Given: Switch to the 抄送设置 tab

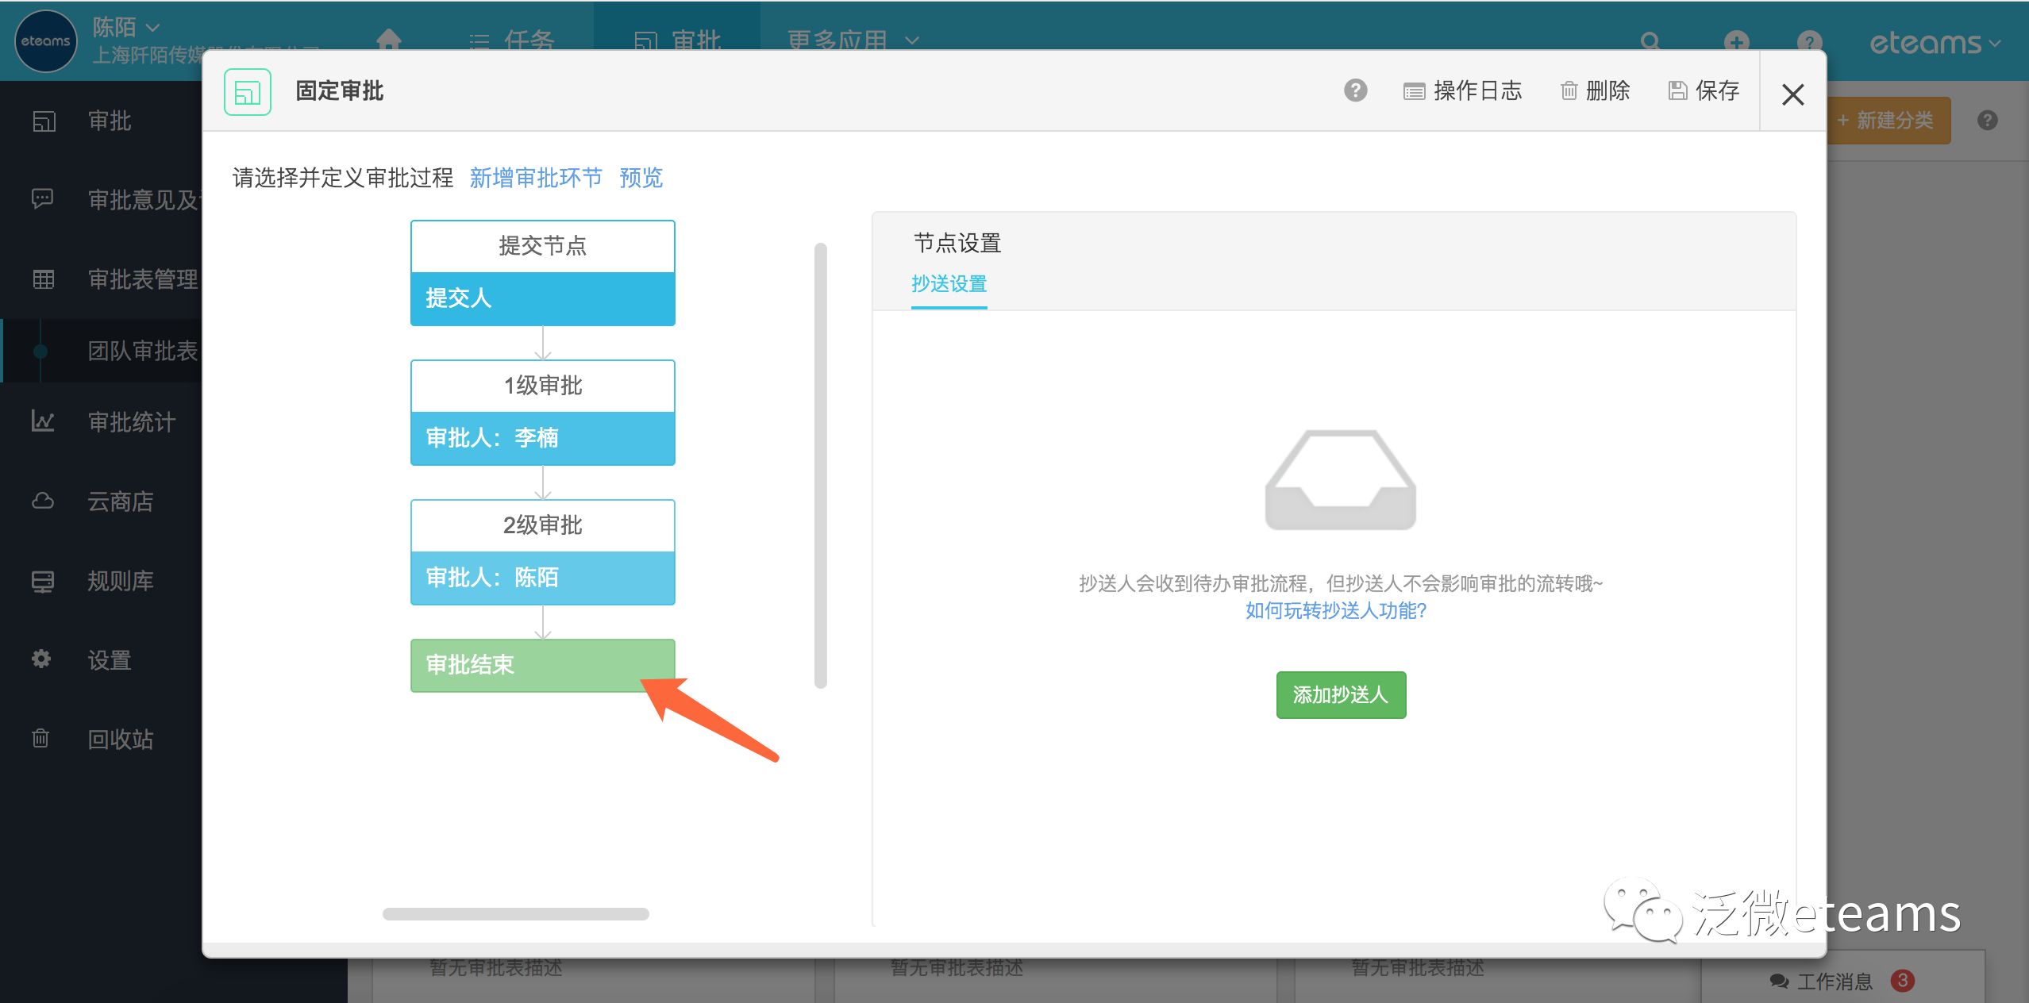Looking at the screenshot, I should (x=949, y=283).
